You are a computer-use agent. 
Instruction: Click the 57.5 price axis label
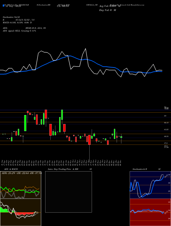pyautogui.click(x=166, y=143)
